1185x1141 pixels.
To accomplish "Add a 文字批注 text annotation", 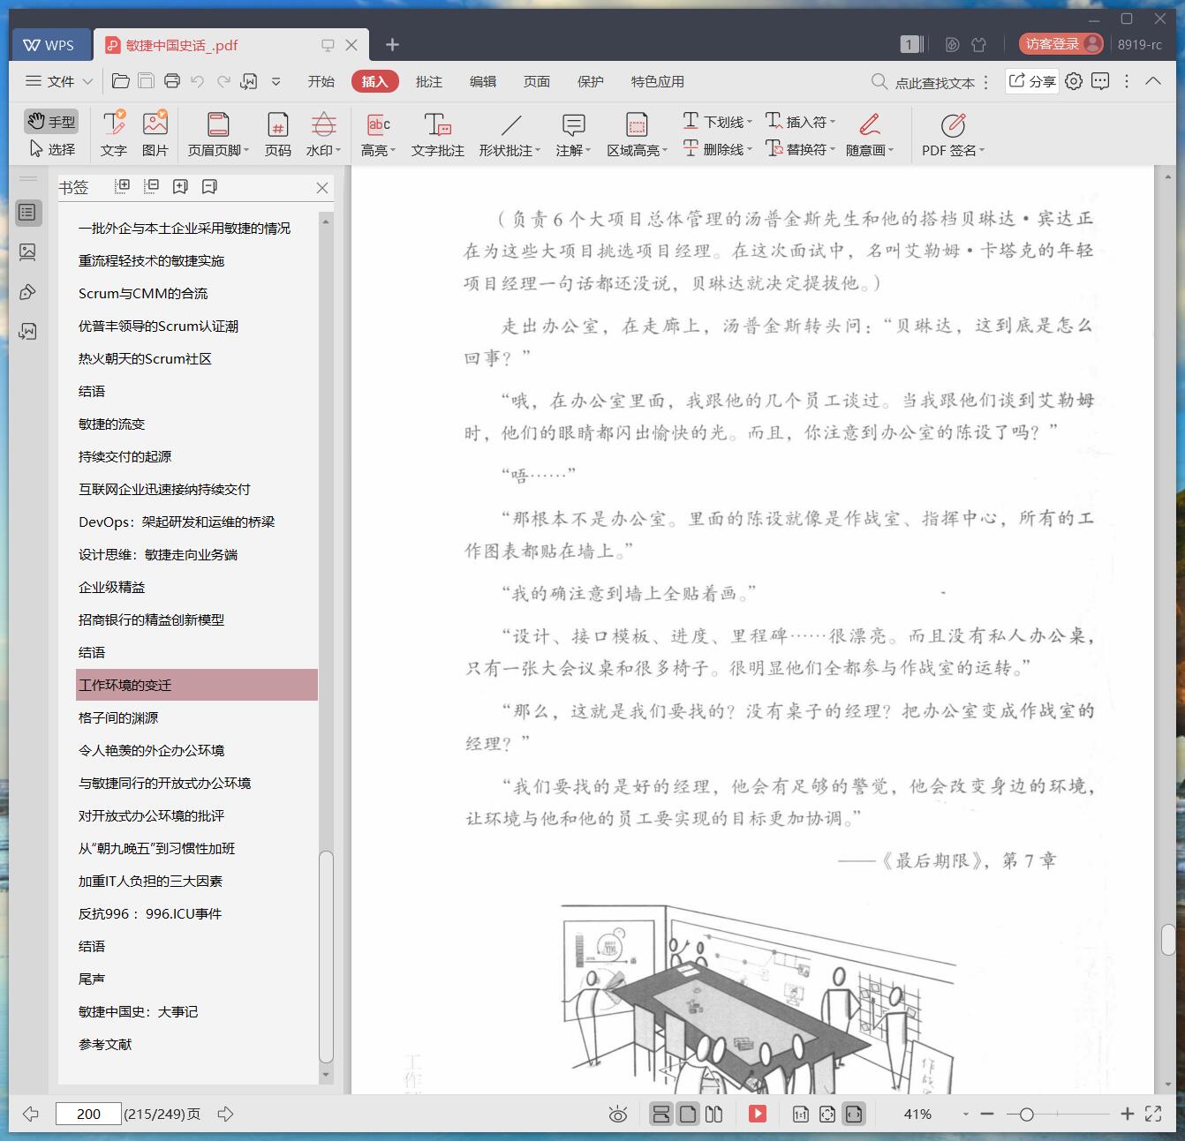I will (438, 134).
